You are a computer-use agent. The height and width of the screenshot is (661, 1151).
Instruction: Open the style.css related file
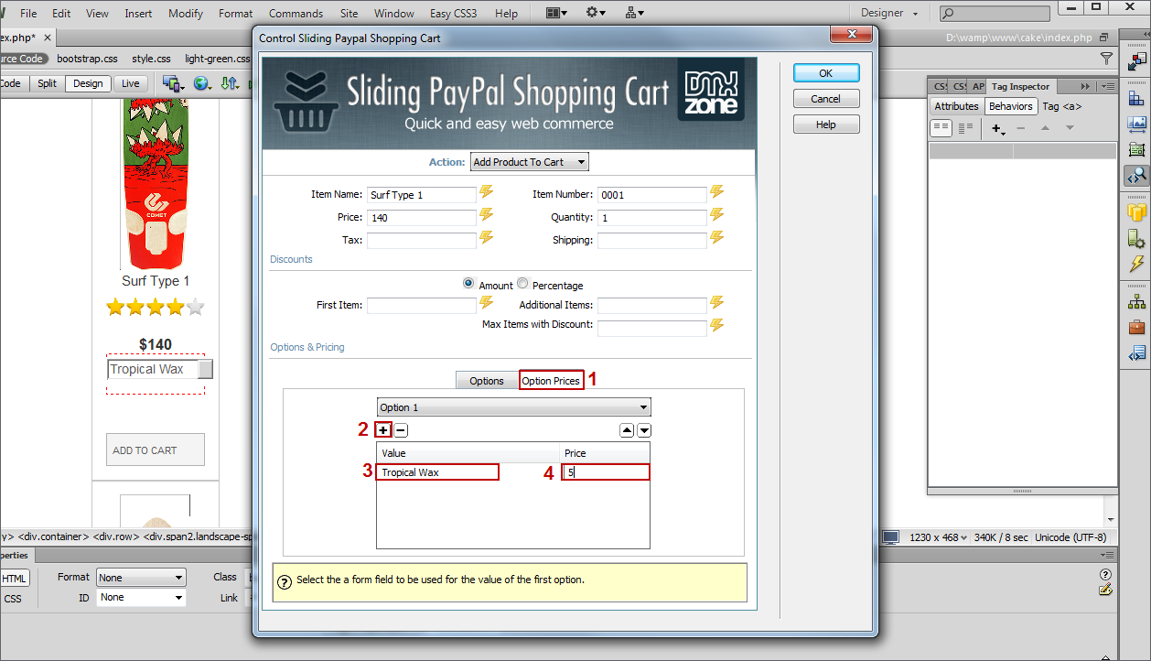click(x=151, y=59)
